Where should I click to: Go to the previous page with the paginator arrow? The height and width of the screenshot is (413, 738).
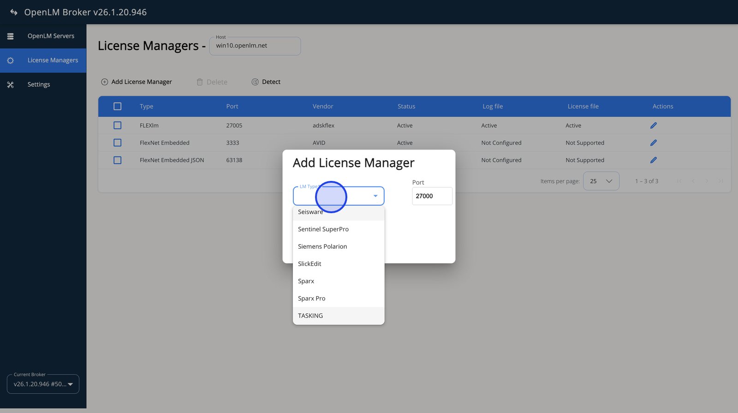pos(693,181)
